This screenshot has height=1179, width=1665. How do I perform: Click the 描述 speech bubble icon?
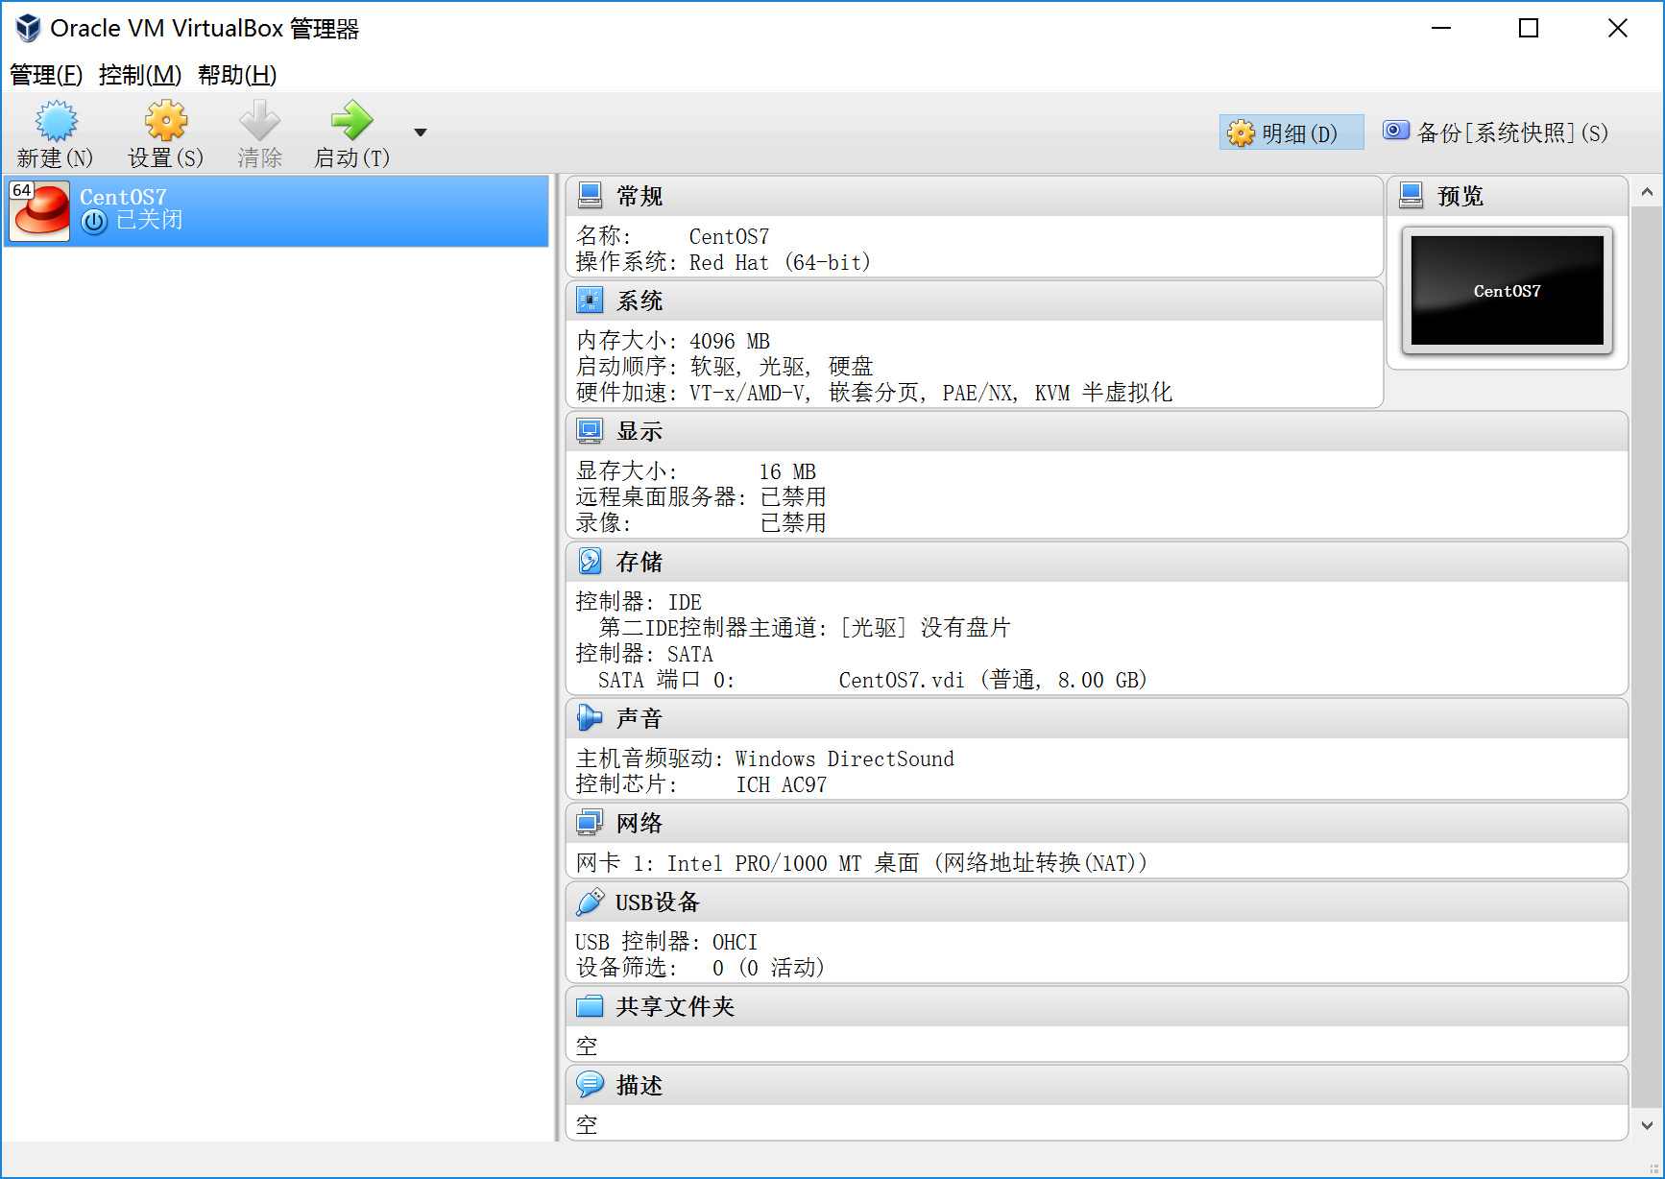coord(590,1085)
